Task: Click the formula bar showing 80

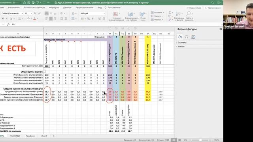Action: tap(116, 24)
